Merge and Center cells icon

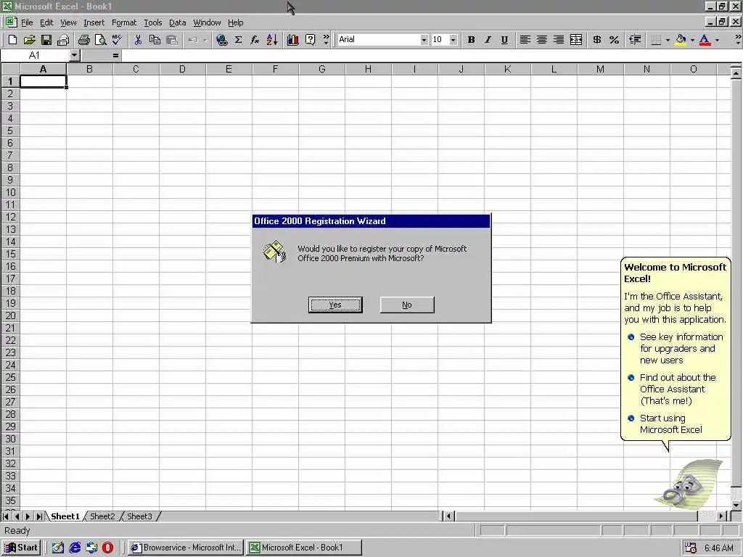pos(575,41)
